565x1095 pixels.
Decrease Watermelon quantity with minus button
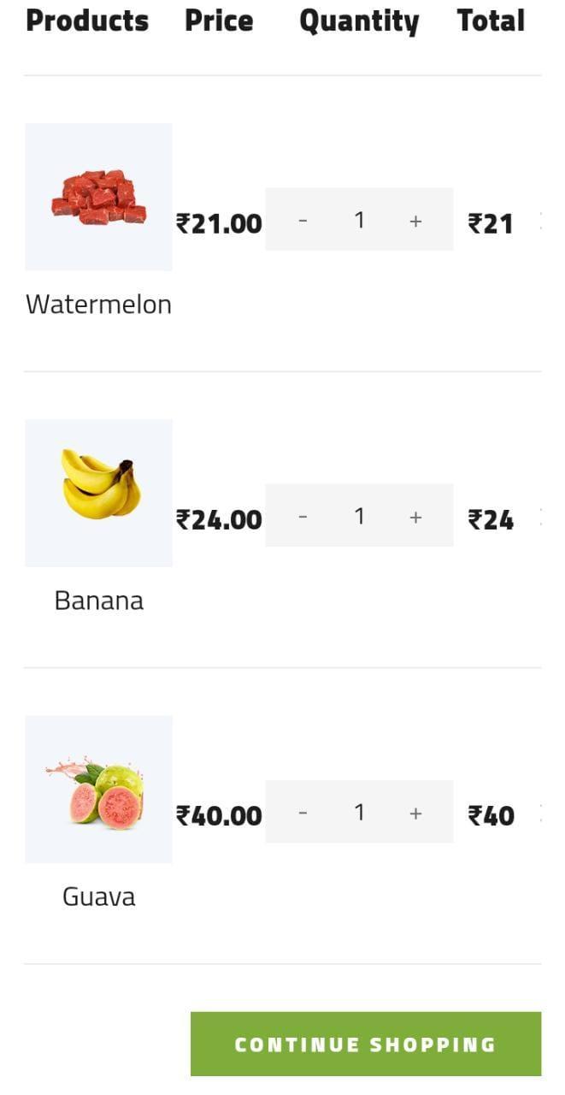pyautogui.click(x=303, y=221)
